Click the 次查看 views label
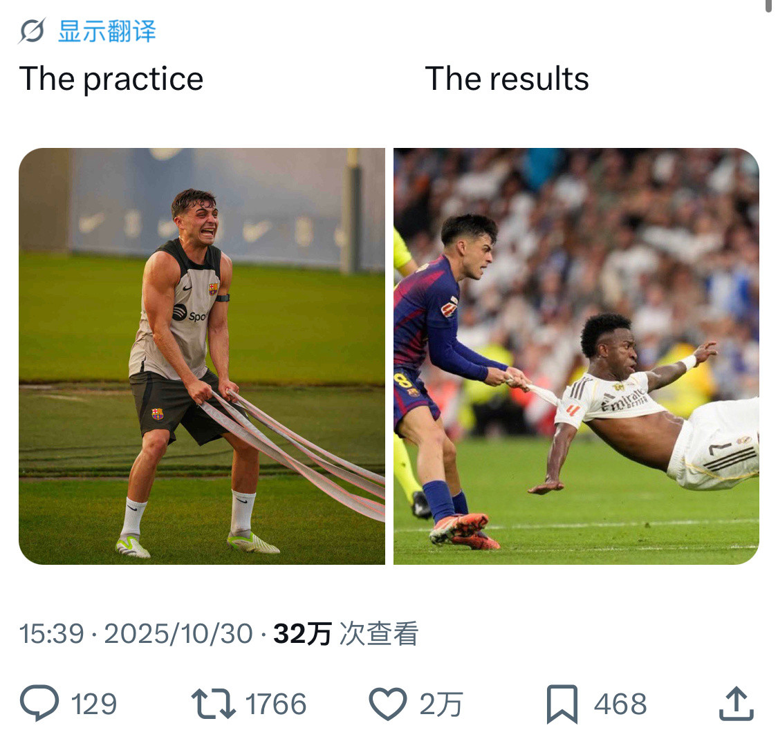The image size is (778, 739). [x=379, y=634]
